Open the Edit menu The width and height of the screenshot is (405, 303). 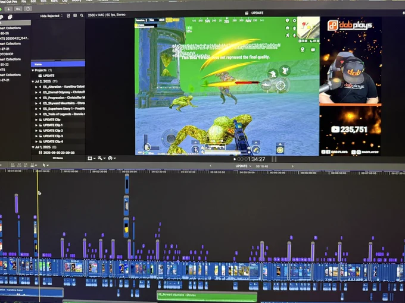coord(33,1)
